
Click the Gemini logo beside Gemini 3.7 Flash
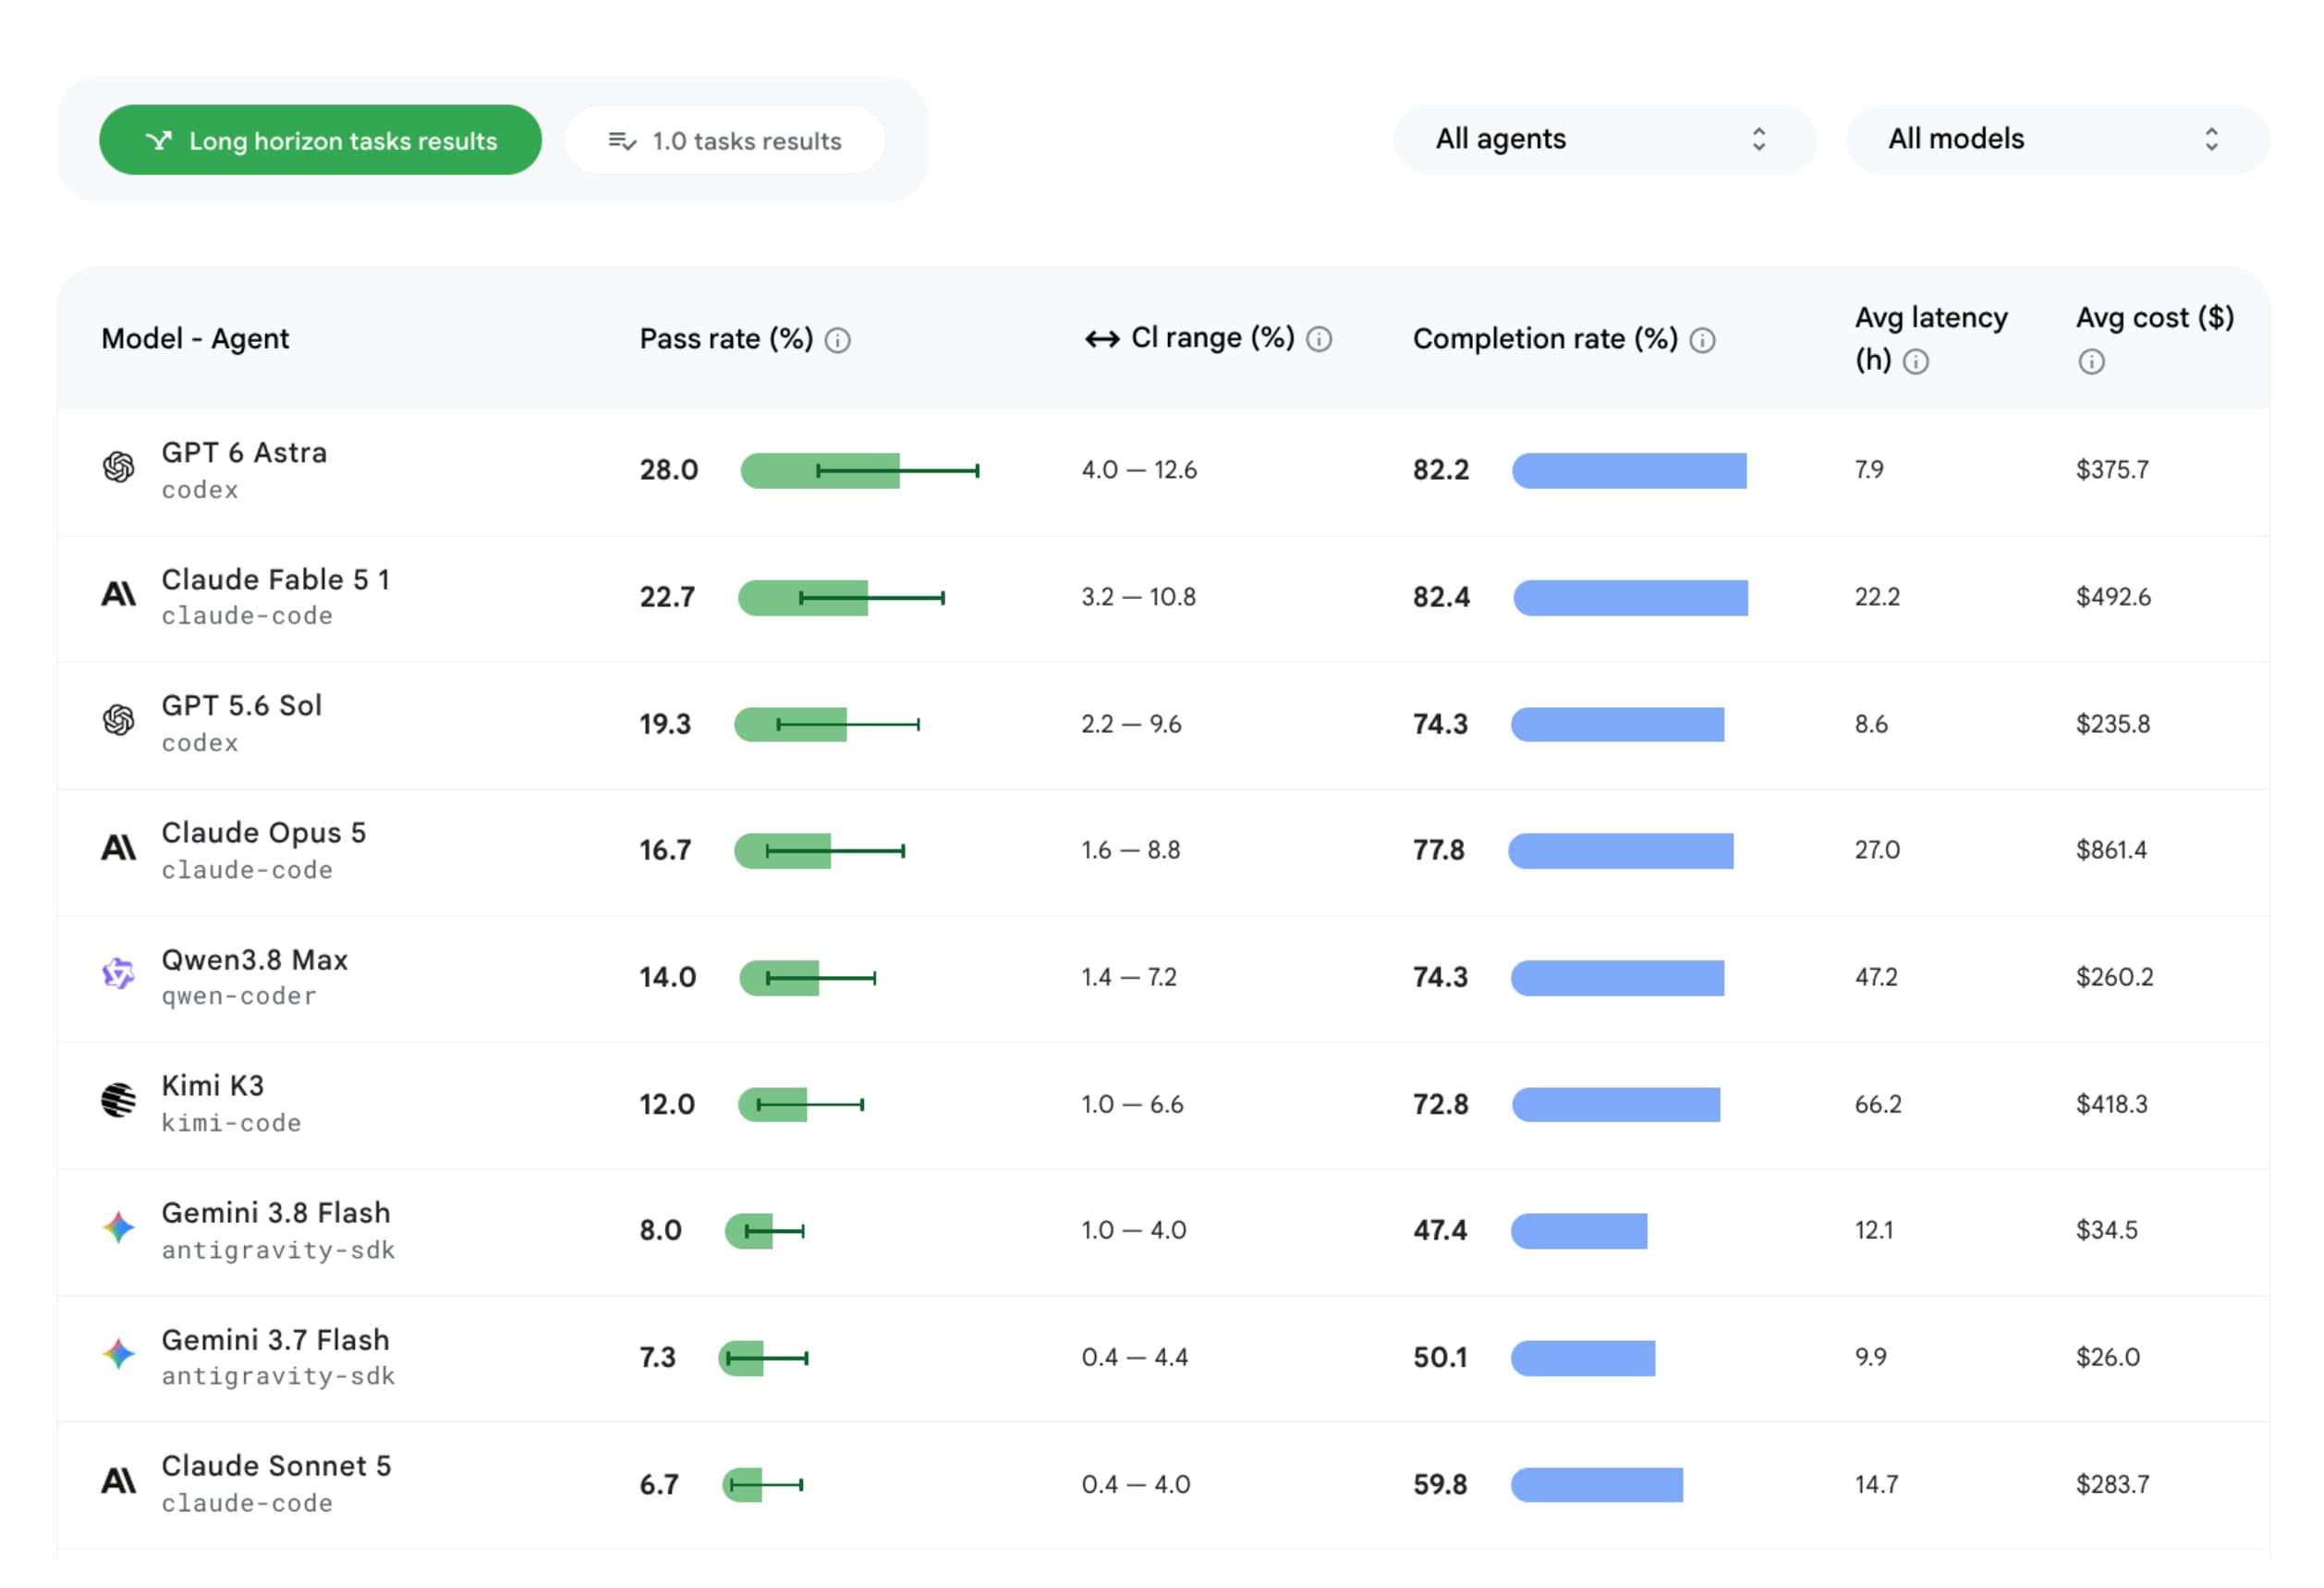(x=119, y=1354)
